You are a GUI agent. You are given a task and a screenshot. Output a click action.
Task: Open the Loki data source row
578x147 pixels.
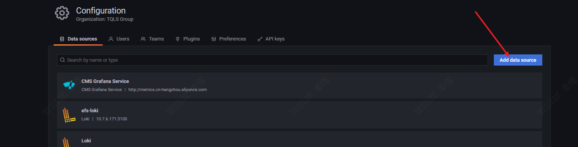pos(299,139)
